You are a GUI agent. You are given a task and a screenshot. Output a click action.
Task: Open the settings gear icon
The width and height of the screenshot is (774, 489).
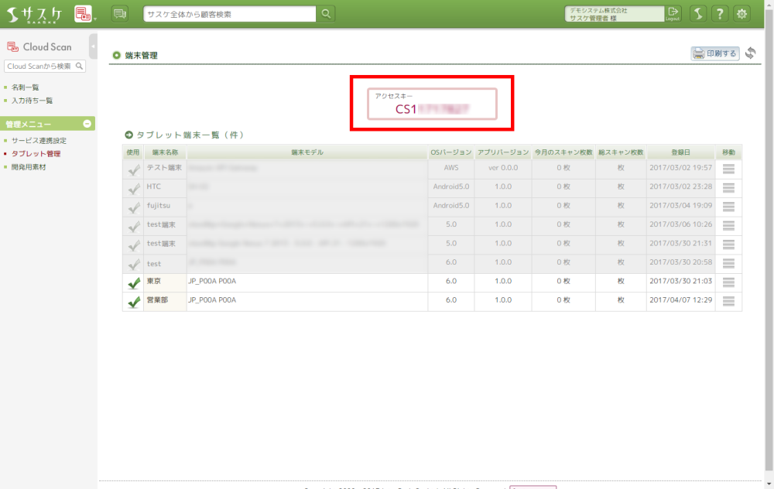click(741, 14)
